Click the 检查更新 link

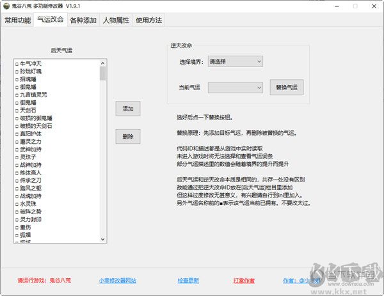tap(188, 280)
